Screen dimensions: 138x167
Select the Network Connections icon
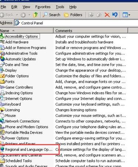tap(2, 121)
